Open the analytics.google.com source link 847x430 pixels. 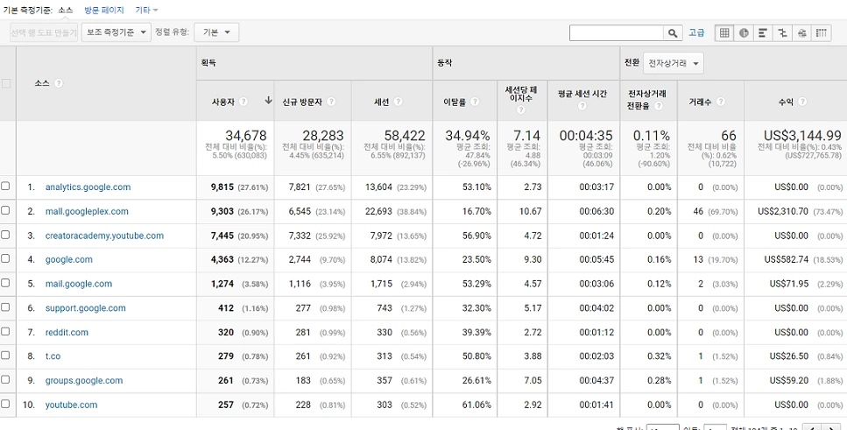point(88,187)
